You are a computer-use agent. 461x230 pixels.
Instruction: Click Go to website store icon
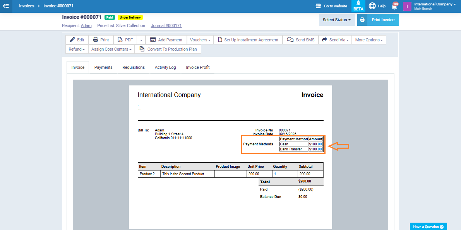(319, 6)
